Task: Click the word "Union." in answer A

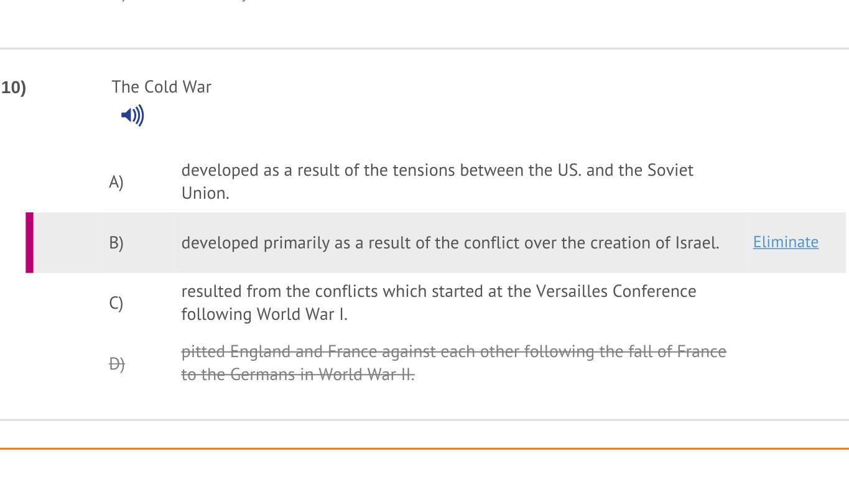Action: pos(205,193)
